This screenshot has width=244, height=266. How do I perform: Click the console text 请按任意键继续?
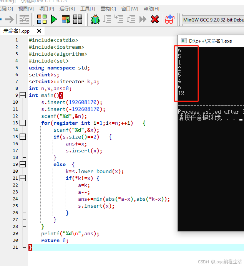point(200,117)
